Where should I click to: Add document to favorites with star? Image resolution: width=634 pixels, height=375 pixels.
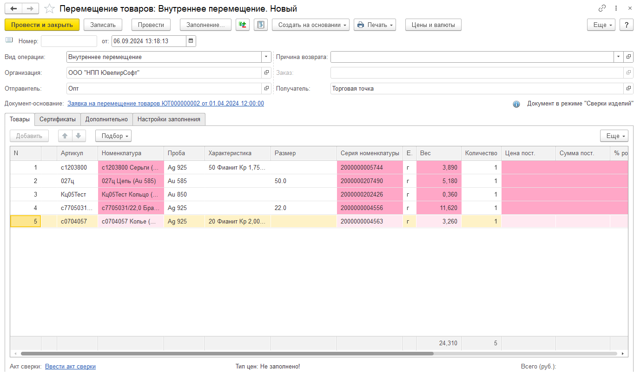[x=49, y=9]
